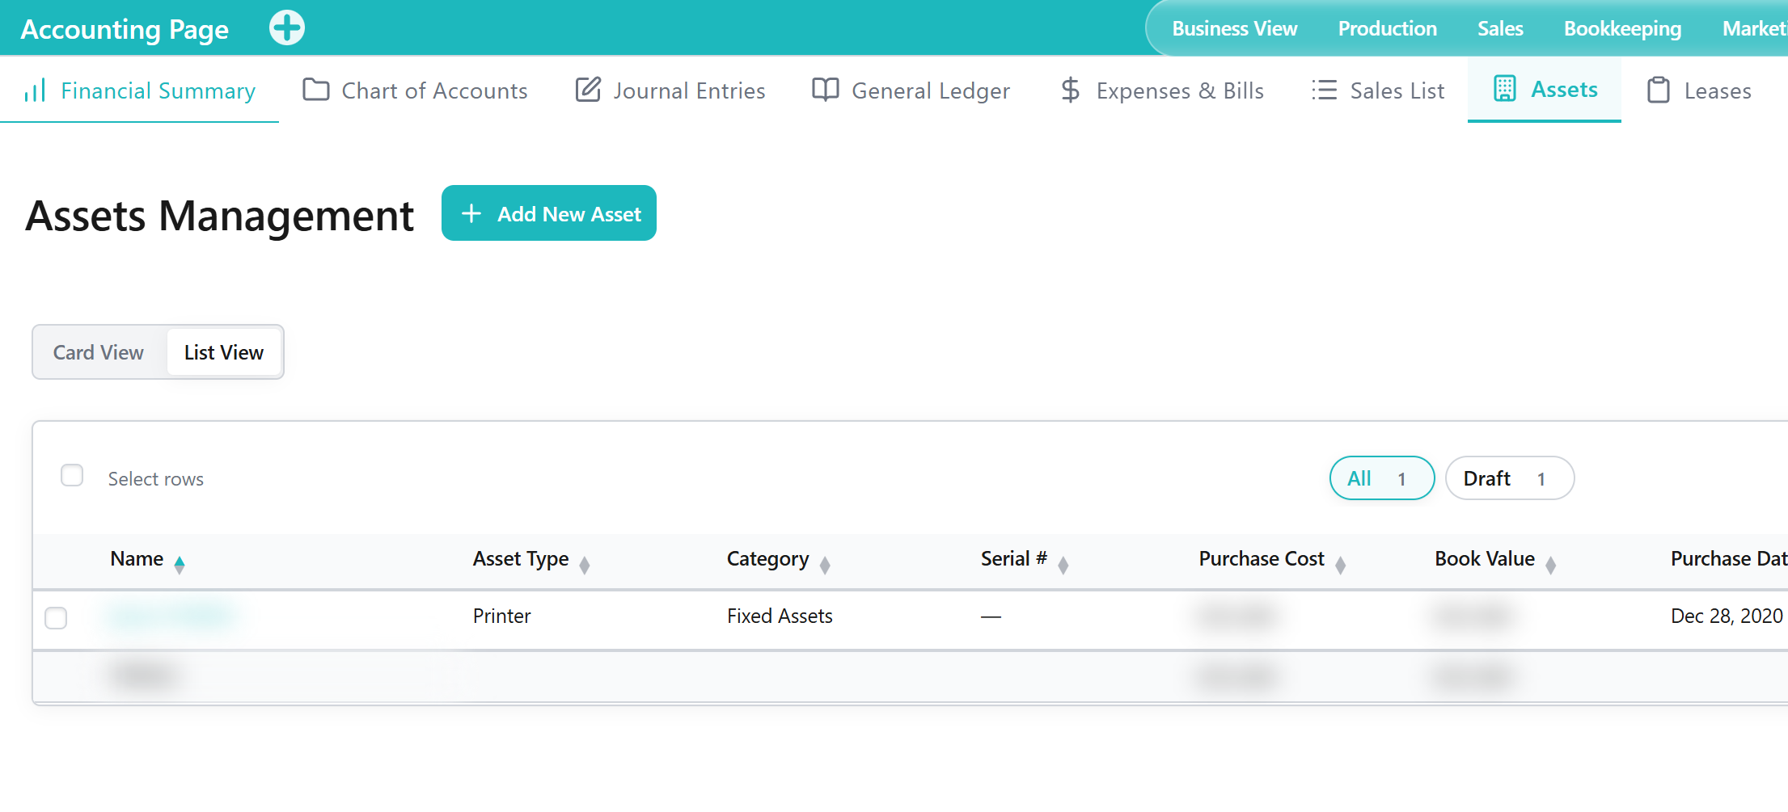Screen dimensions: 1788x812
Task: Click the Fixed Assets category cell
Action: click(x=780, y=616)
